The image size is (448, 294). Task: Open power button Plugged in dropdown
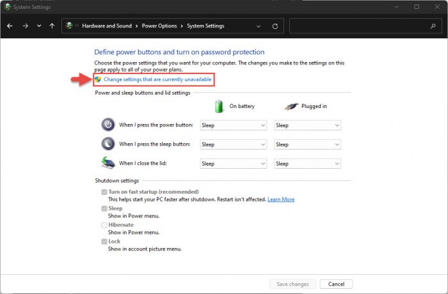pyautogui.click(x=307, y=125)
